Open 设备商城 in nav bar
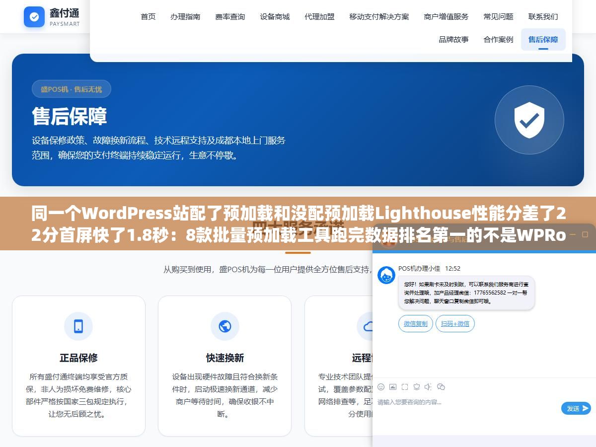The width and height of the screenshot is (596, 447). coord(275,16)
